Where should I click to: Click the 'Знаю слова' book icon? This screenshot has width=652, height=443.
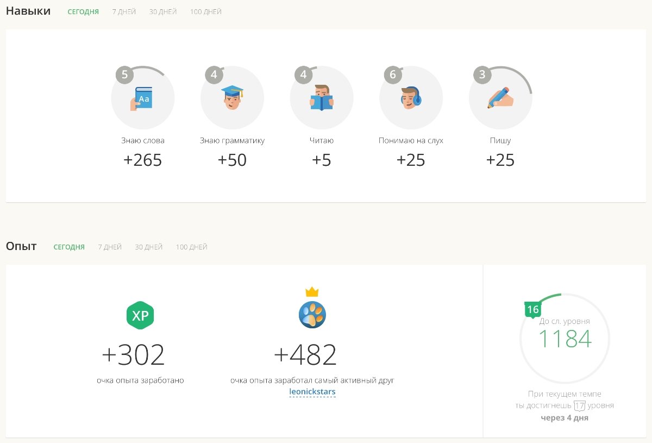tap(142, 98)
